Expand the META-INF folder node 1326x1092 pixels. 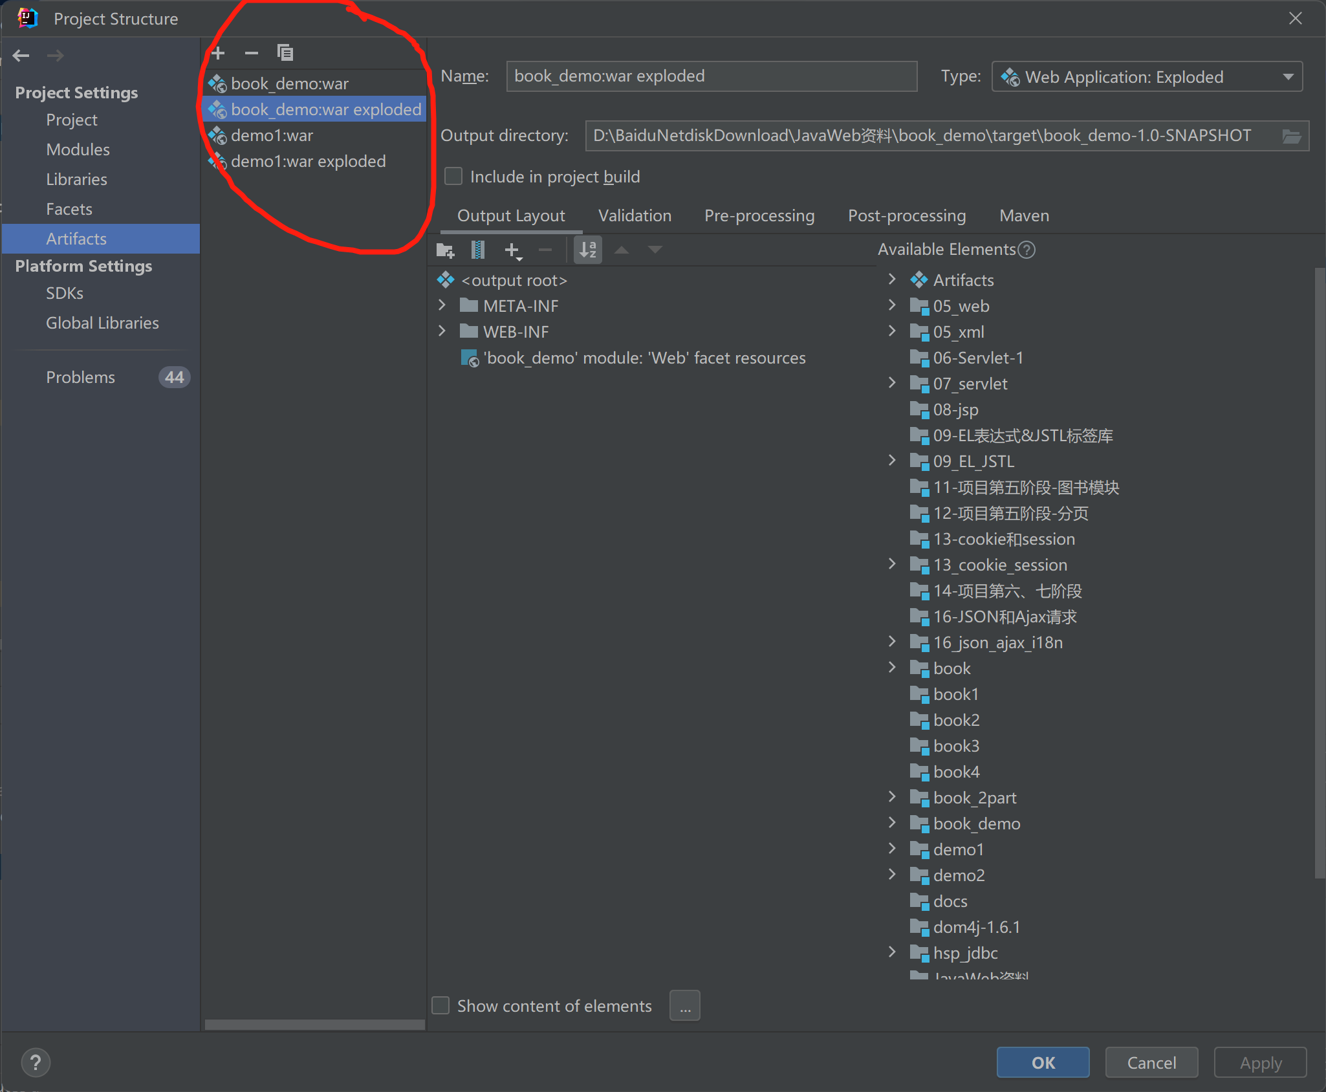pos(442,305)
